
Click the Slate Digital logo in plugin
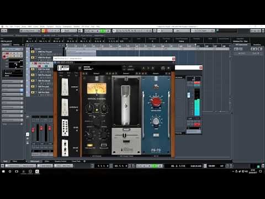63,68
